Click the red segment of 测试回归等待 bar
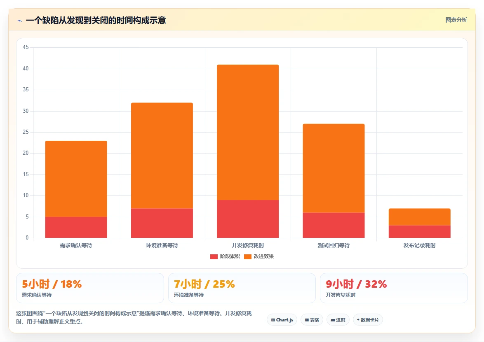The height and width of the screenshot is (342, 484). [x=334, y=225]
